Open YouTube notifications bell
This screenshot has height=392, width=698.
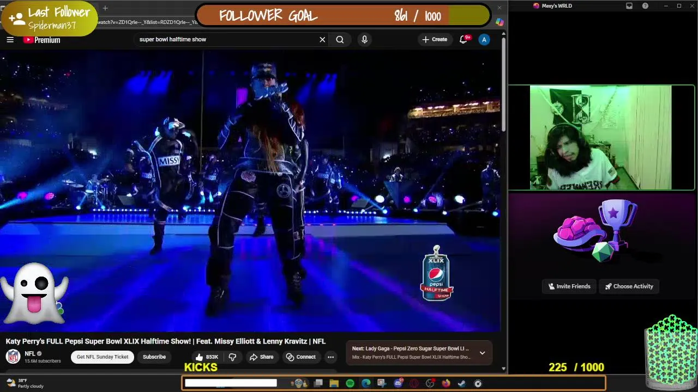(464, 39)
